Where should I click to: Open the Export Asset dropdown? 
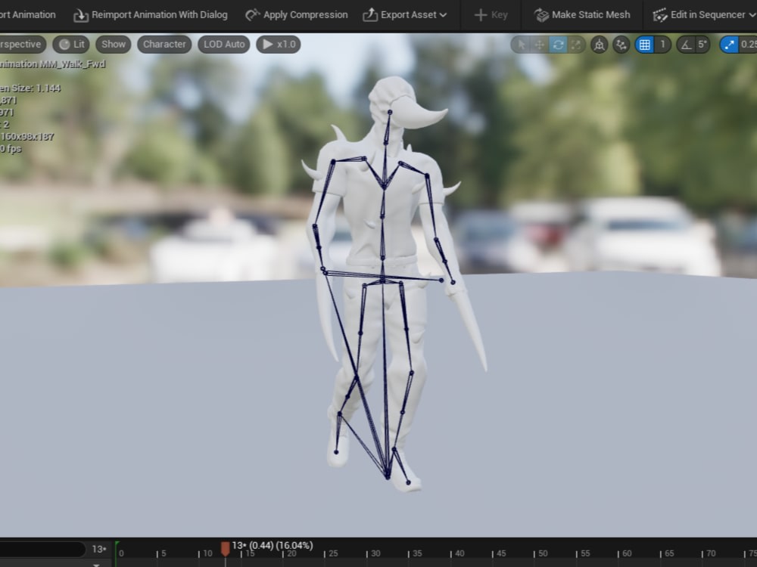[404, 15]
